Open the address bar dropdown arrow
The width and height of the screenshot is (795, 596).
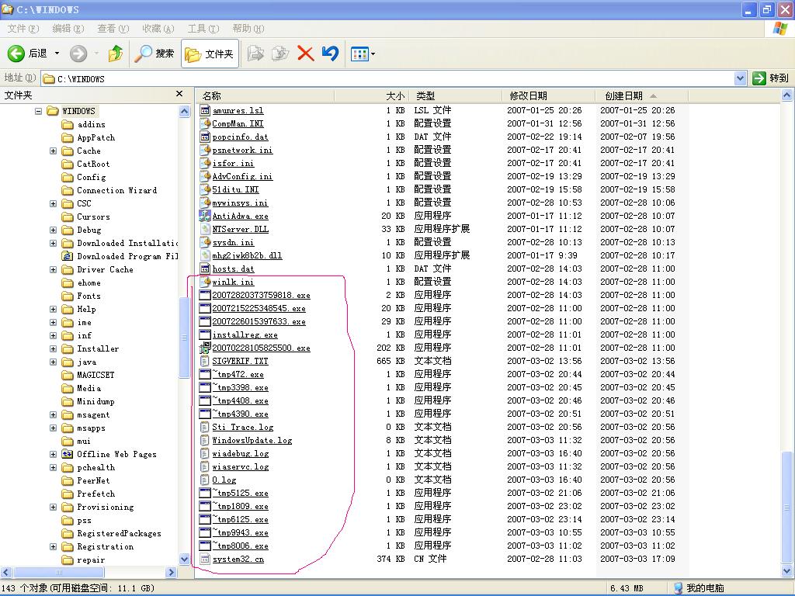740,78
